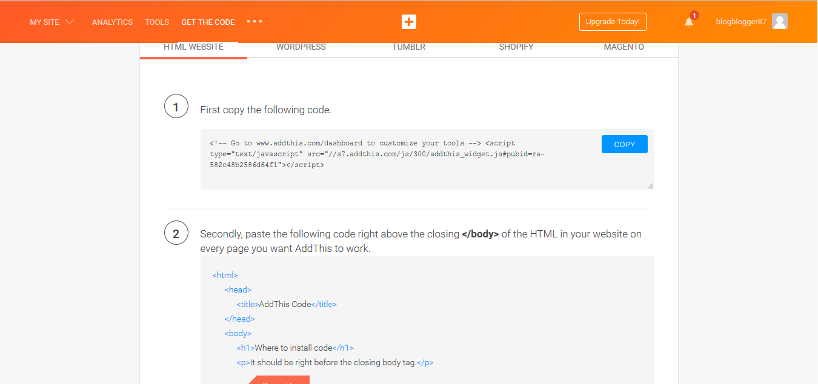Image resolution: width=818 pixels, height=384 pixels.
Task: Go to the Tools menu item
Action: 157,22
